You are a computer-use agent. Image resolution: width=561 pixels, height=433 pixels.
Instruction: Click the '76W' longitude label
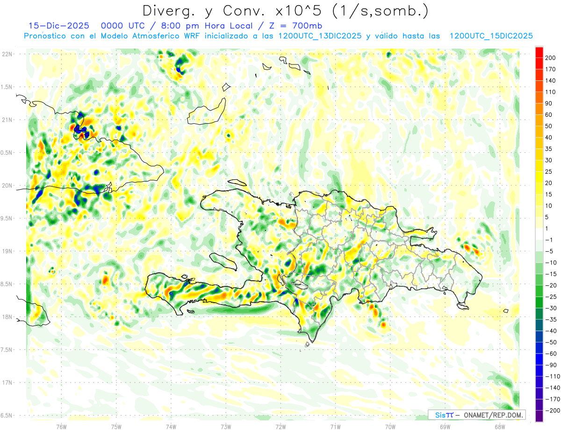(61, 426)
